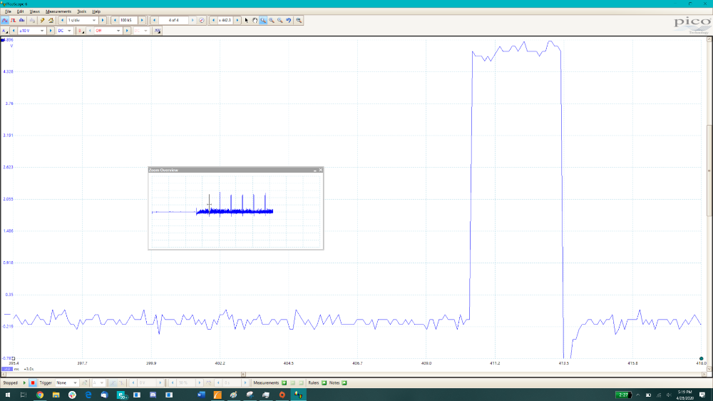Close the Zoom Overview window
The height and width of the screenshot is (401, 713).
[x=321, y=170]
